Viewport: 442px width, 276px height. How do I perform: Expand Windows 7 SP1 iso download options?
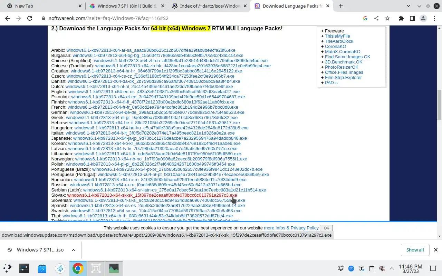tap(74, 250)
